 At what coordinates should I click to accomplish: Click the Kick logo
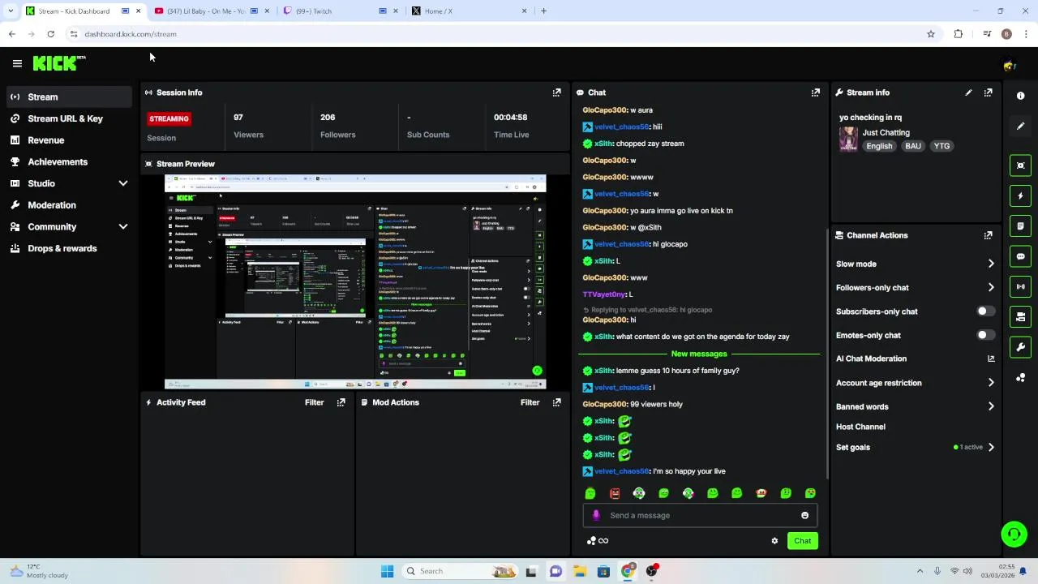(58, 63)
